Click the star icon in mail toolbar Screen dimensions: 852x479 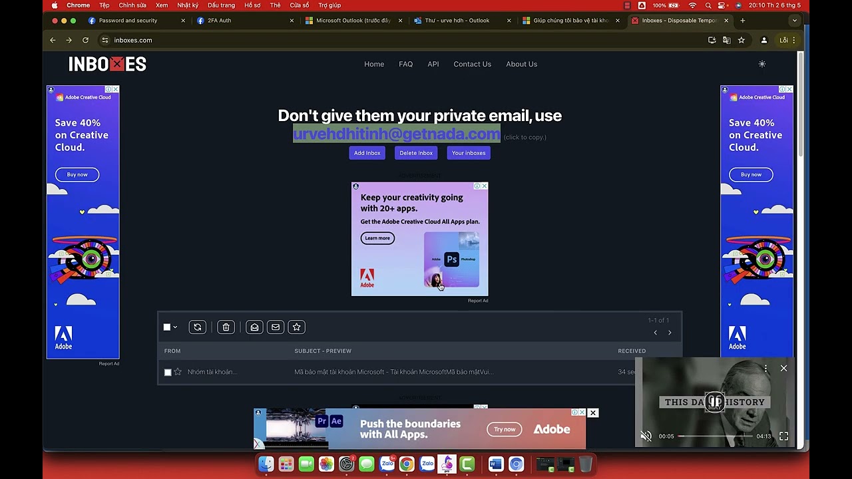click(x=297, y=327)
